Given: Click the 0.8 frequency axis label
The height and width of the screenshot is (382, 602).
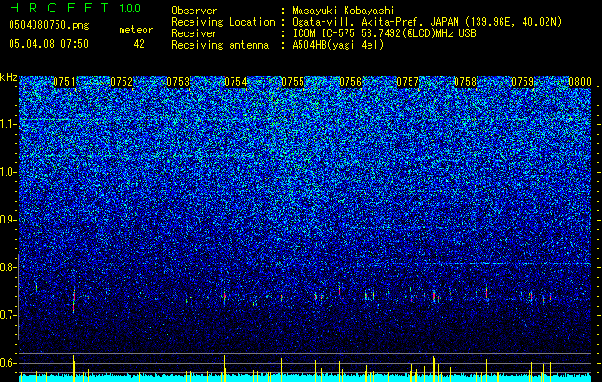Looking at the screenshot, I should pos(8,267).
